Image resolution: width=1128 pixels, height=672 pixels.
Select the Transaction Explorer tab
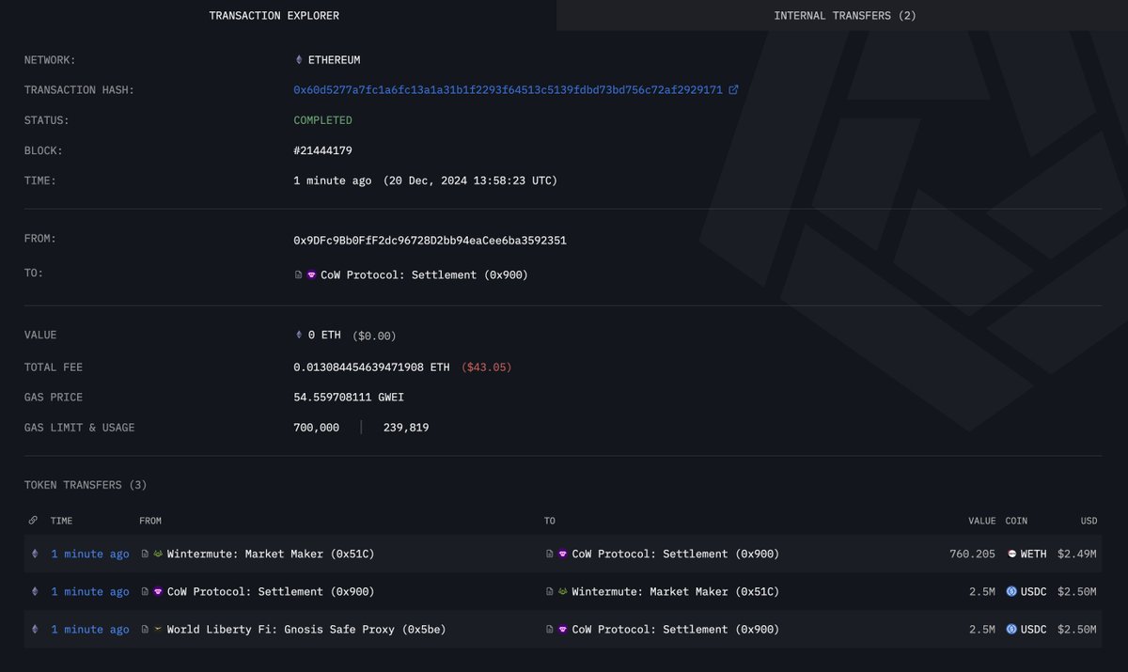tap(274, 15)
